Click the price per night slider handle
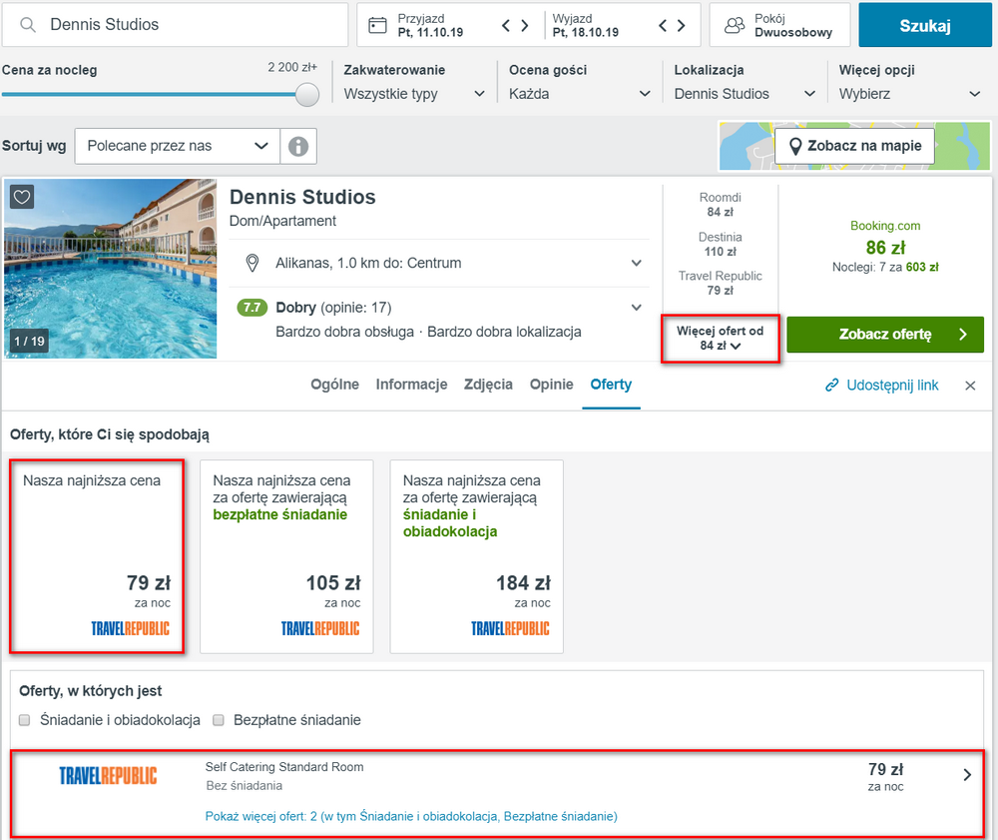This screenshot has height=840, width=998. click(307, 94)
